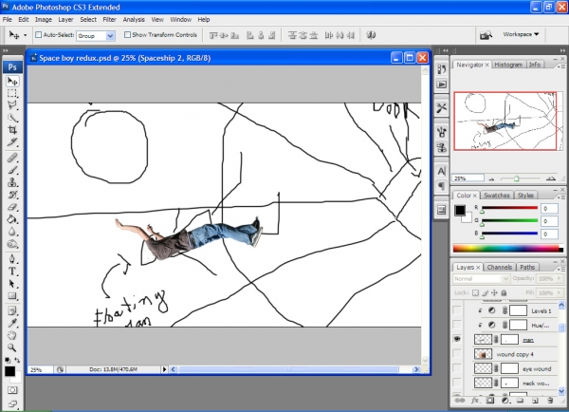
Task: Select the Notes tool
Action: point(12,311)
